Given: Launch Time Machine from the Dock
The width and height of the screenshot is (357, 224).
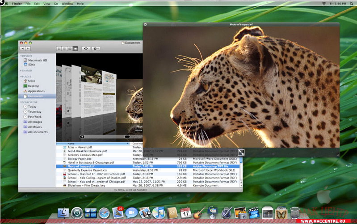Looking at the screenshot, I should click(x=77, y=213).
